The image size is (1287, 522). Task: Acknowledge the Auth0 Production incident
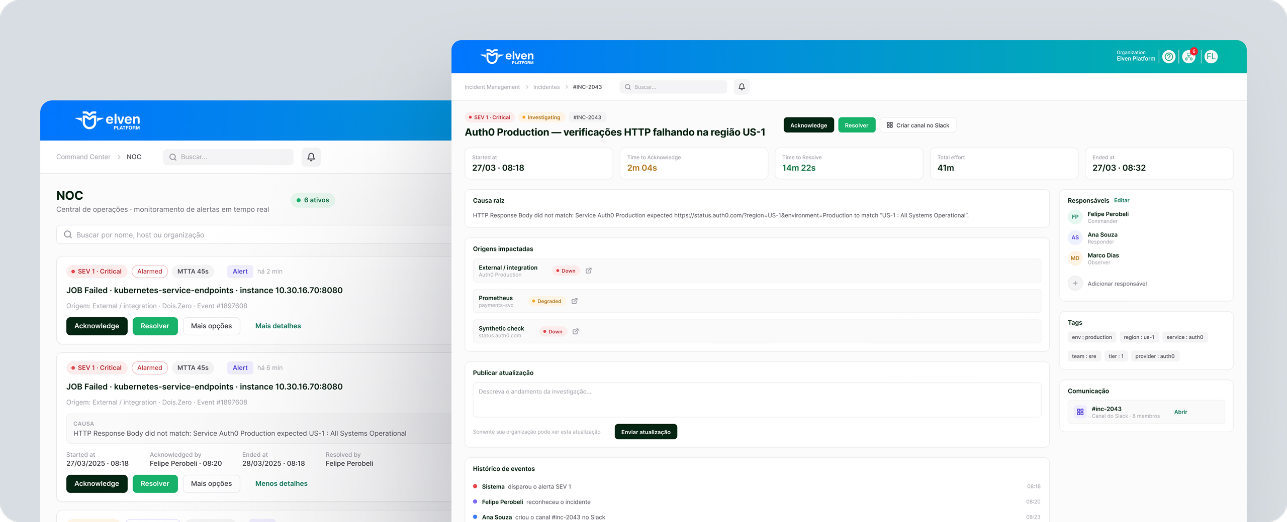[x=808, y=125]
